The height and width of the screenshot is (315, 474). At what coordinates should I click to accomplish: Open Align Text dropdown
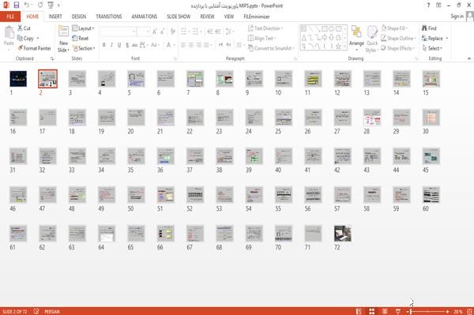click(261, 39)
